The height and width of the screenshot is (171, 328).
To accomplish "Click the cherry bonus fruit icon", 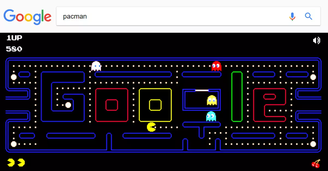I will click(316, 163).
